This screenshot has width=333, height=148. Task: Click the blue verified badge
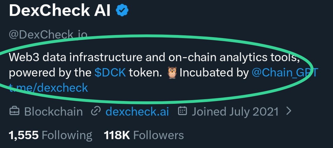[x=122, y=11]
